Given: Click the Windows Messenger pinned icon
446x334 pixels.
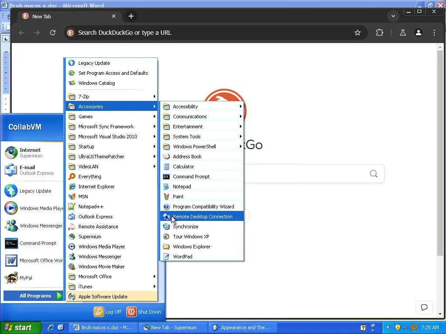Looking at the screenshot, I should pyautogui.click(x=11, y=226).
